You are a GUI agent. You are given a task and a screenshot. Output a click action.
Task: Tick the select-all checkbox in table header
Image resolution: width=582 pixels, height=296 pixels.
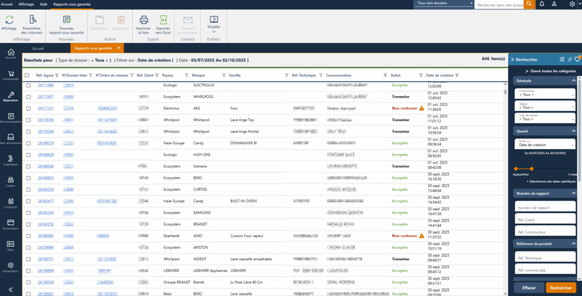coord(27,75)
